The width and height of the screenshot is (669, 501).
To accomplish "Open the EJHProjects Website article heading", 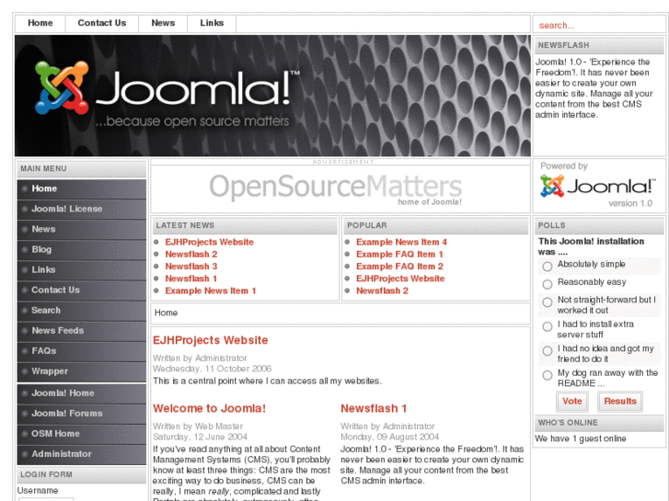I will point(211,340).
